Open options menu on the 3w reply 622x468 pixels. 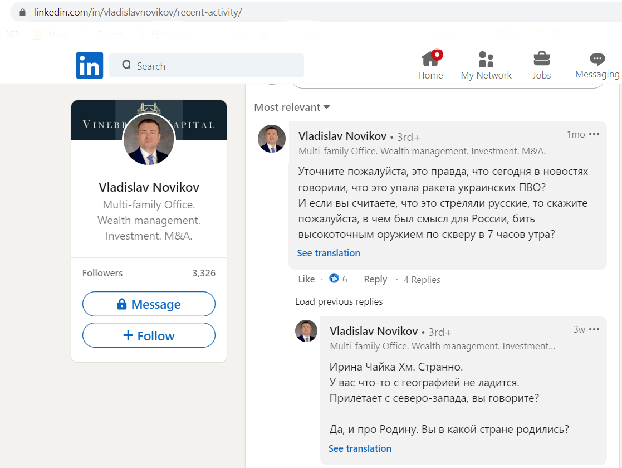click(594, 329)
